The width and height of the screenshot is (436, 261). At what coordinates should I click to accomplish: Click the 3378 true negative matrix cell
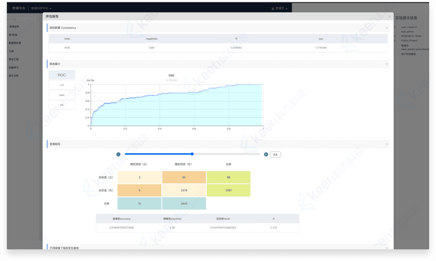(x=184, y=190)
